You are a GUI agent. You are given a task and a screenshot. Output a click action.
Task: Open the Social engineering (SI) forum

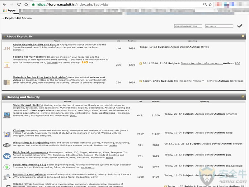(x=29, y=165)
